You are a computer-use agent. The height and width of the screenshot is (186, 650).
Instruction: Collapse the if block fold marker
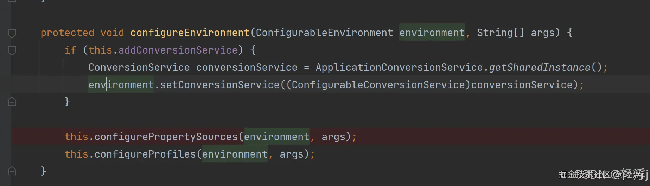12,50
